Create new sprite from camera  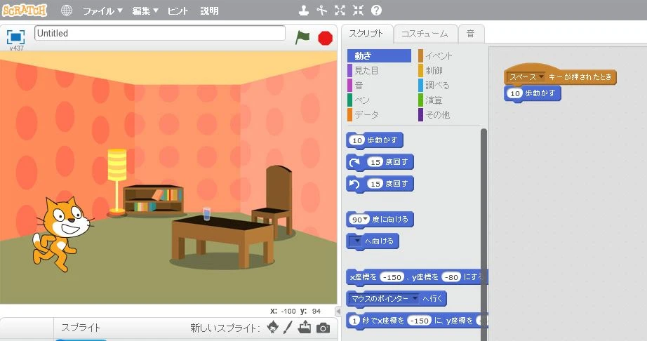click(x=323, y=328)
